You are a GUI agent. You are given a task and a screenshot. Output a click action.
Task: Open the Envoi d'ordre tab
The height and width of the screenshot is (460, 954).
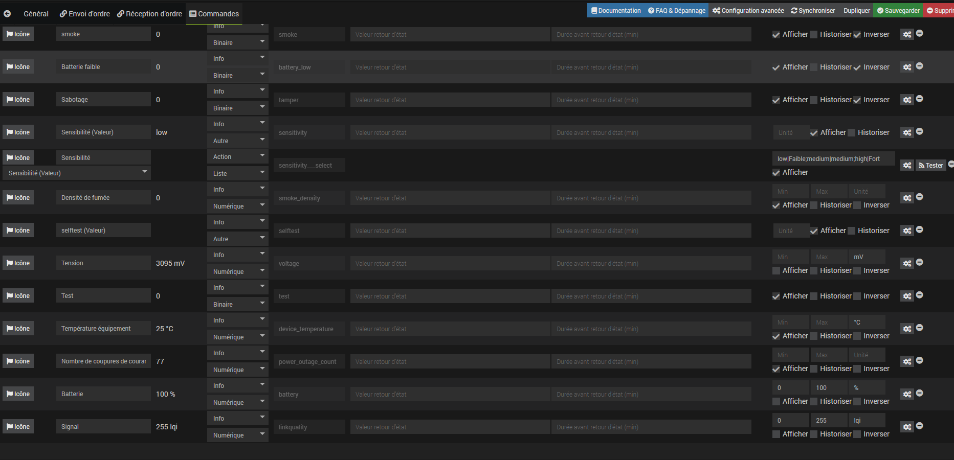pyautogui.click(x=84, y=14)
